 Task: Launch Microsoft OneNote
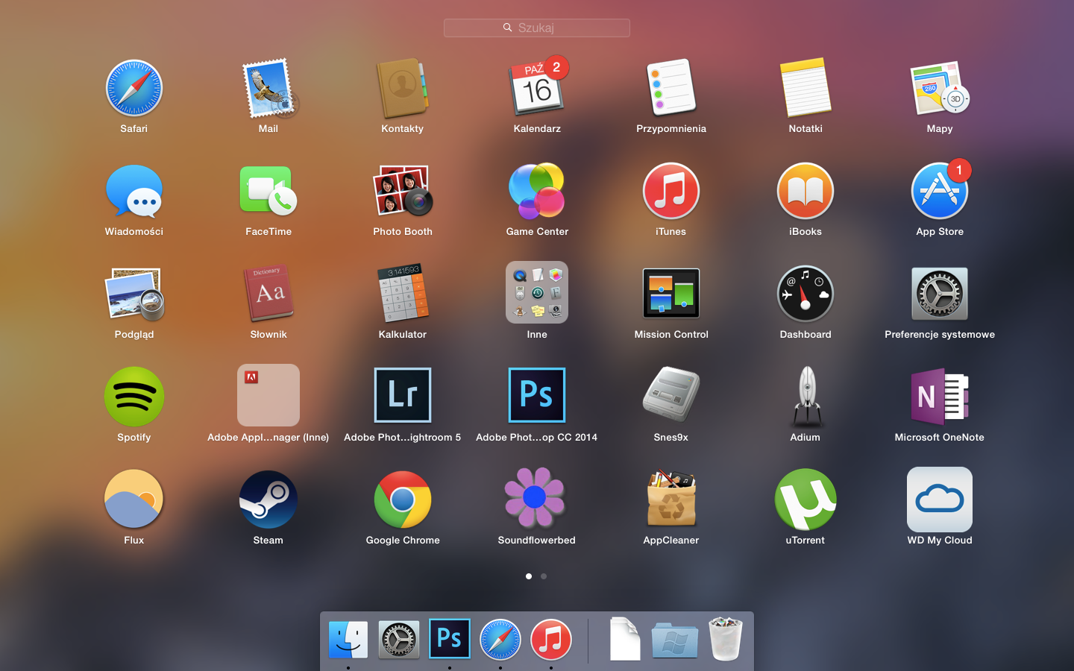[x=940, y=397]
